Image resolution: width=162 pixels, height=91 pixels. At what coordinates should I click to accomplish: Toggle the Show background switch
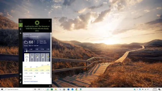(34, 76)
